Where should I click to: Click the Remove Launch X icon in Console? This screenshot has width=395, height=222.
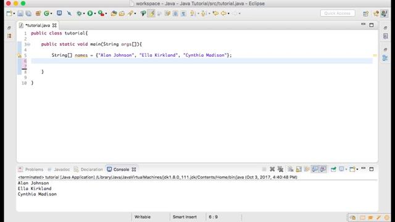pos(272,169)
